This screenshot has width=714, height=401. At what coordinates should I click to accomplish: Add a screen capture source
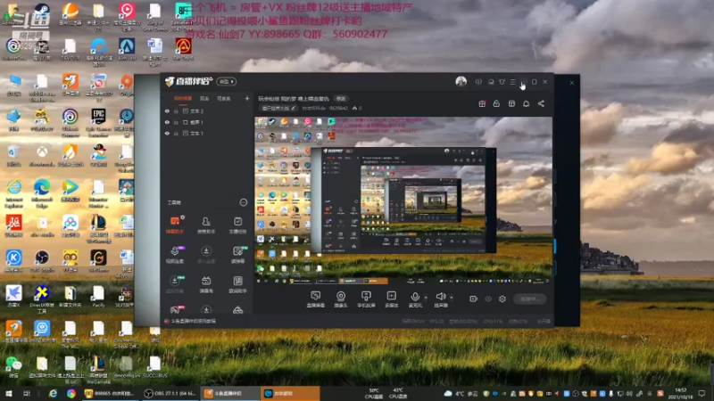[316, 299]
